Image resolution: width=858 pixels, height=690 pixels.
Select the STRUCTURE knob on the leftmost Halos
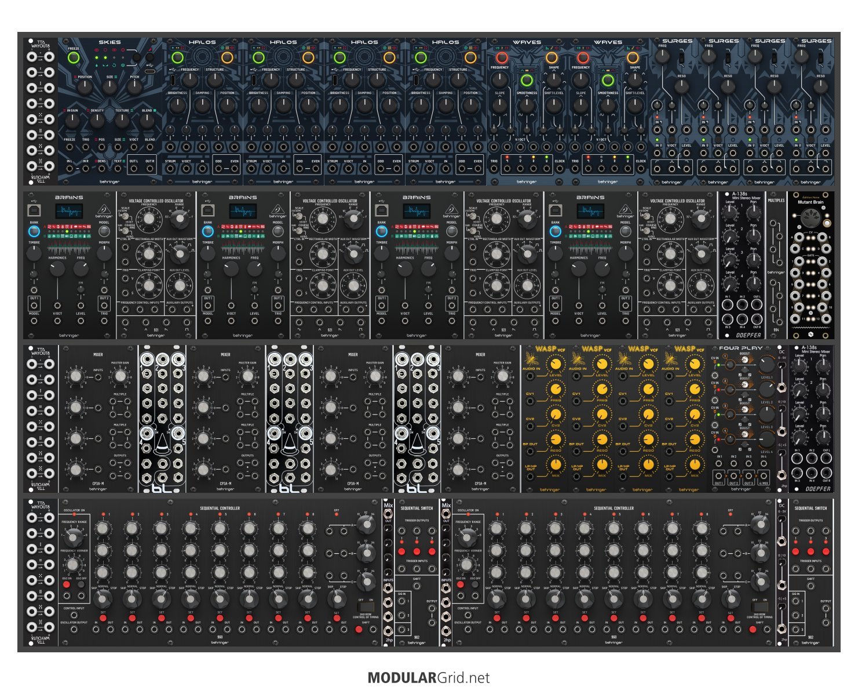pyautogui.click(x=215, y=81)
